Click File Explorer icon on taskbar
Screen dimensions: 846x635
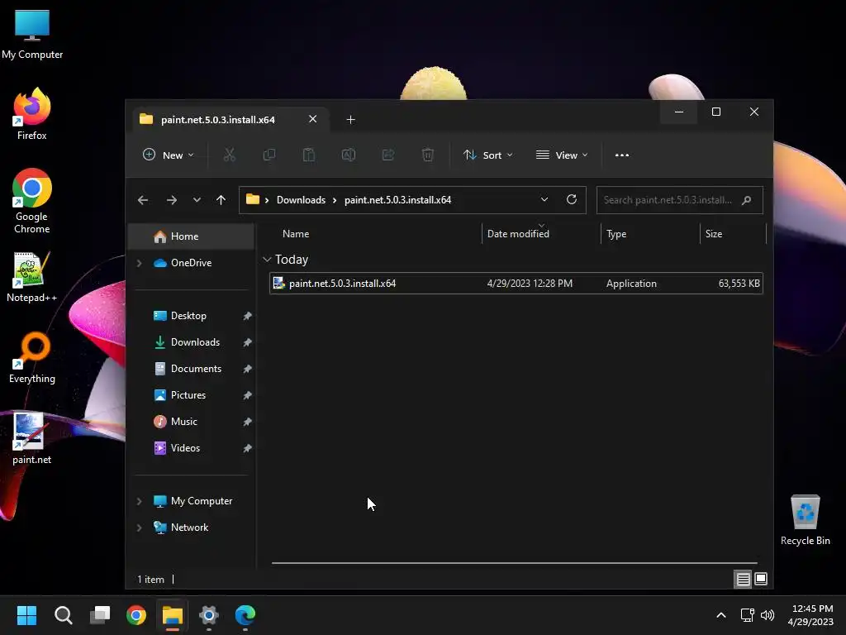(x=173, y=615)
